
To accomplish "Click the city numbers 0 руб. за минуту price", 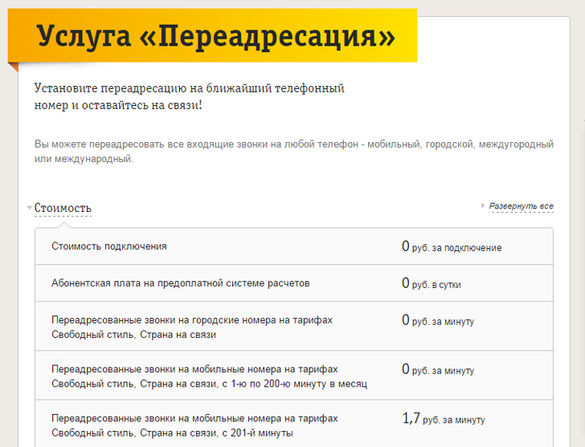I will [437, 321].
